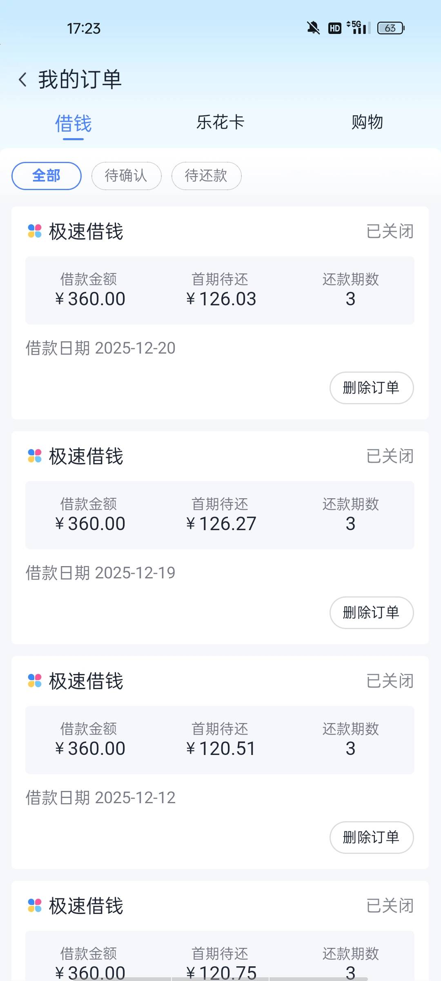Filter orders by 待还款
Screen dimensions: 441x981
coord(206,176)
